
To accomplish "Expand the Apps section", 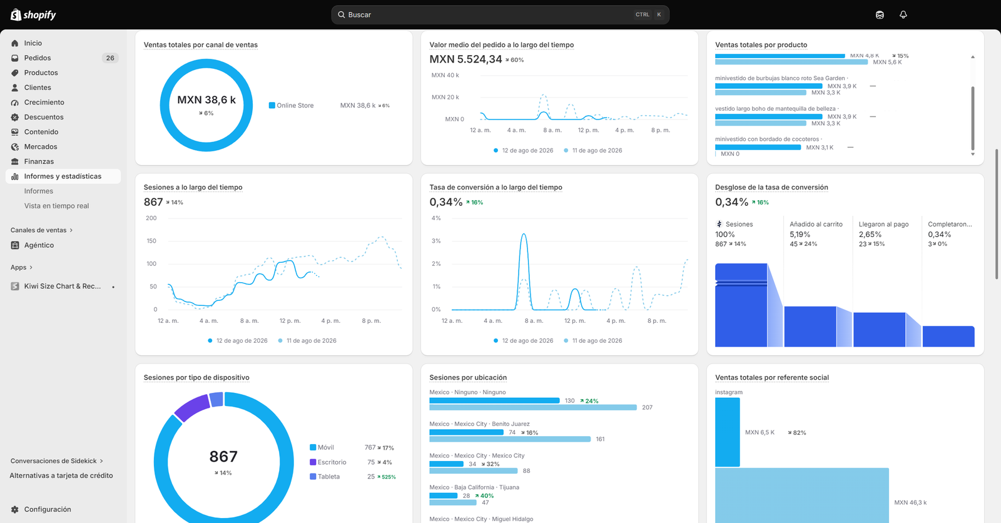I will coord(22,268).
